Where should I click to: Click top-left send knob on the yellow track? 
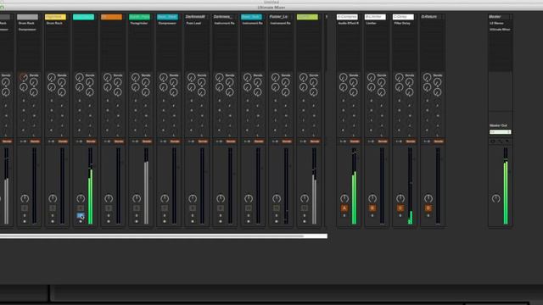click(x=52, y=77)
